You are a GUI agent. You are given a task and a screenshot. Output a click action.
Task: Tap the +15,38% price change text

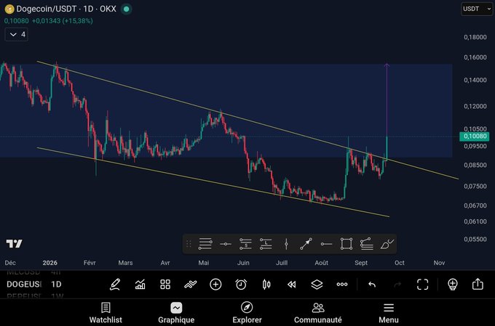pyautogui.click(x=78, y=21)
